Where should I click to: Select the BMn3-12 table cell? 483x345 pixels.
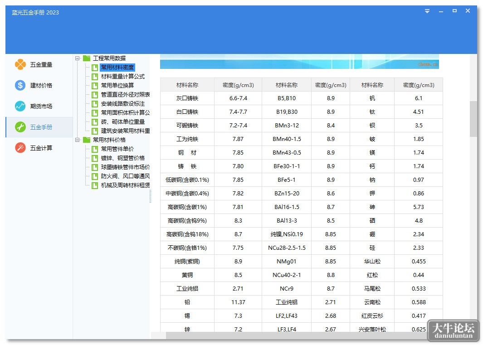pos(287,126)
